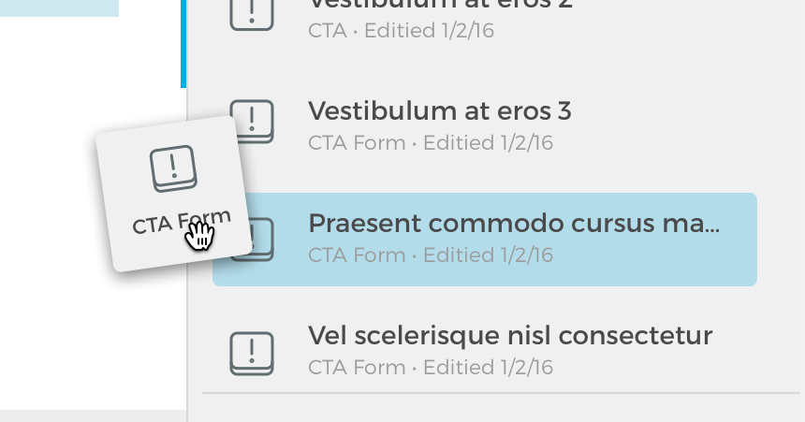Click the subtitle under Praesent commodo cursus
805x422 pixels.
(x=431, y=255)
